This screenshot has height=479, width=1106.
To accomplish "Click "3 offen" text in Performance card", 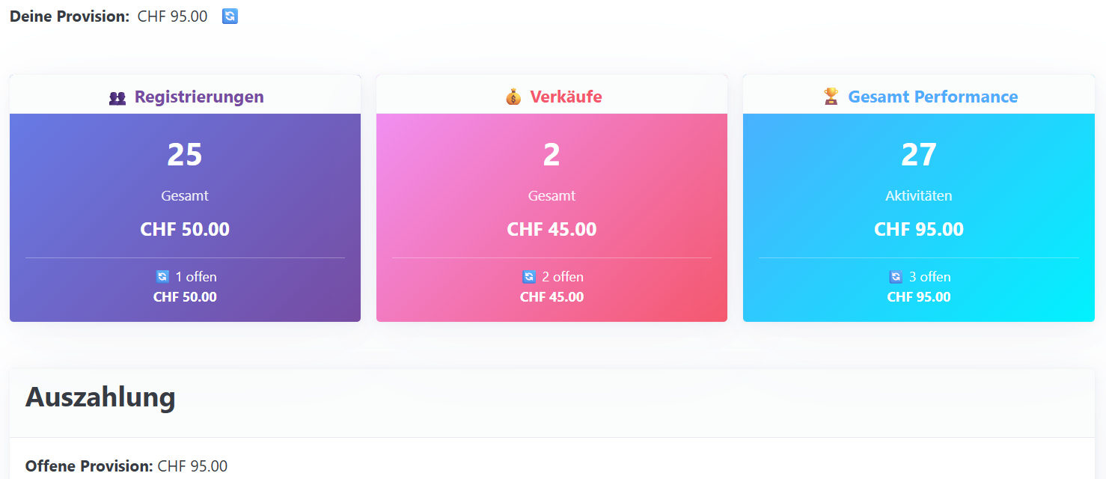I will click(x=930, y=277).
